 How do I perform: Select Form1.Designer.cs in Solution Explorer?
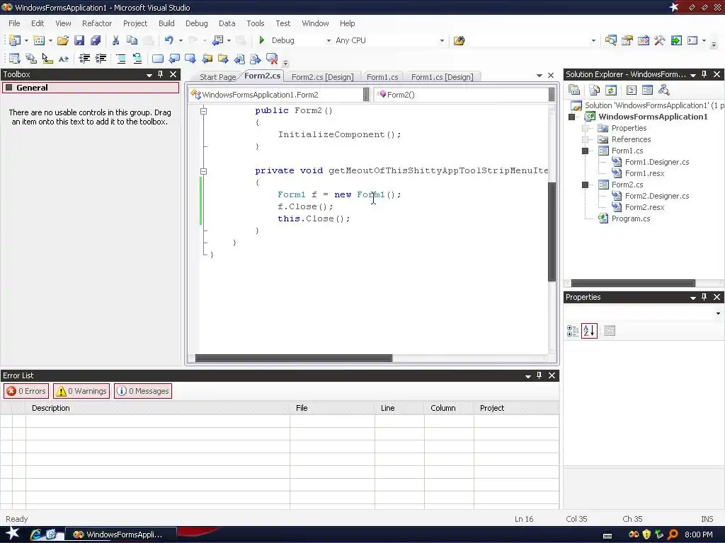pos(656,162)
